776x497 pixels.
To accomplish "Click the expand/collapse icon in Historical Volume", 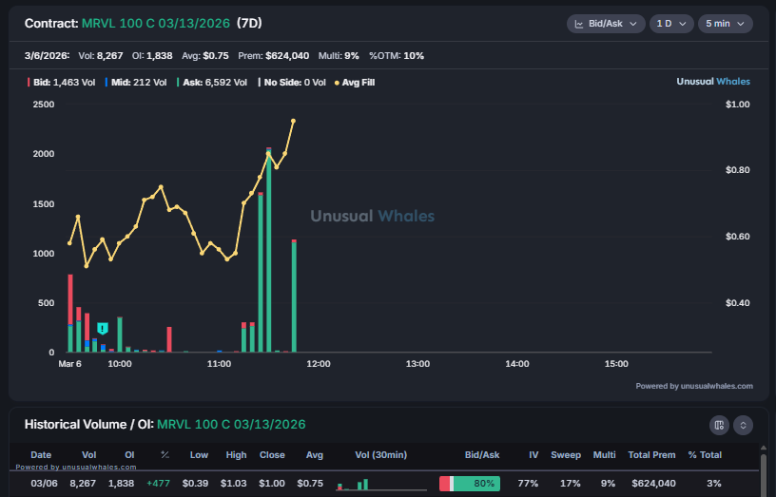I will [x=743, y=425].
